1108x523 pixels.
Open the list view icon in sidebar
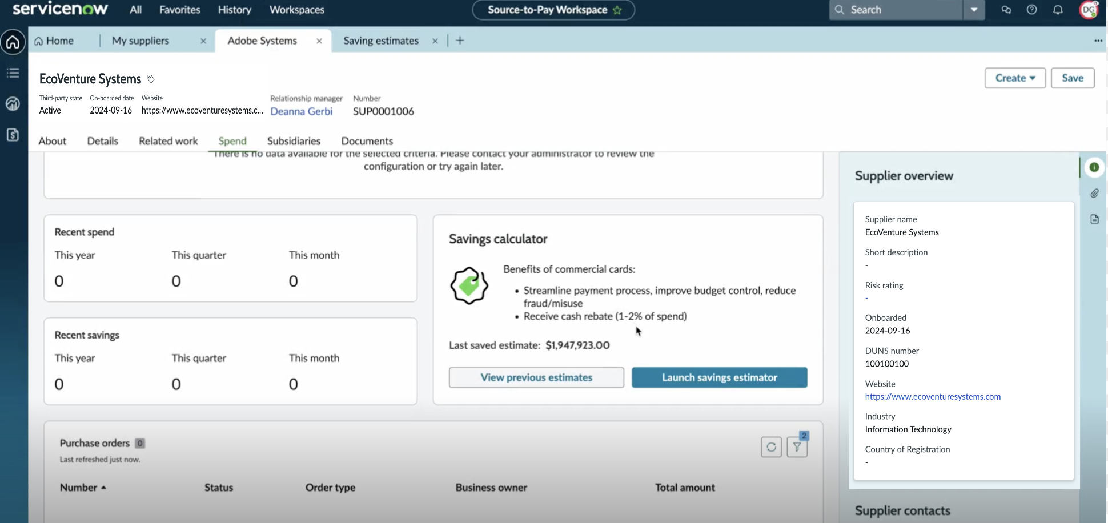point(13,73)
